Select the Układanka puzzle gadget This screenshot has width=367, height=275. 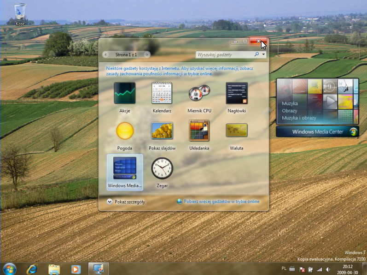pyautogui.click(x=199, y=131)
